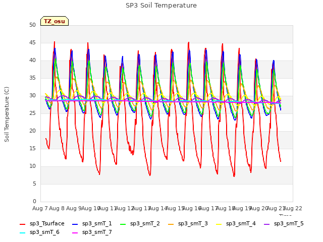Click the cyan sp3_smT_6 legend swatch
The height and width of the screenshot is (242, 323).
(x=22, y=233)
